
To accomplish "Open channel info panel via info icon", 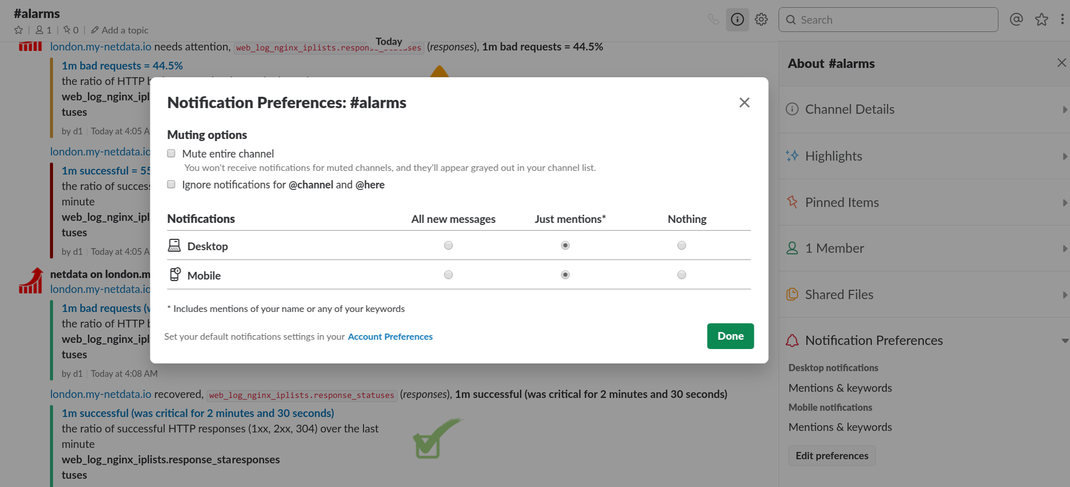I will coord(737,19).
